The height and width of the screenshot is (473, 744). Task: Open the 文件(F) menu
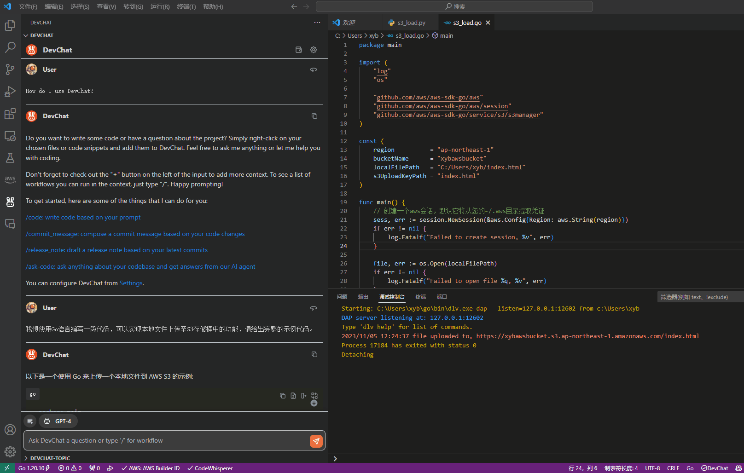point(28,6)
